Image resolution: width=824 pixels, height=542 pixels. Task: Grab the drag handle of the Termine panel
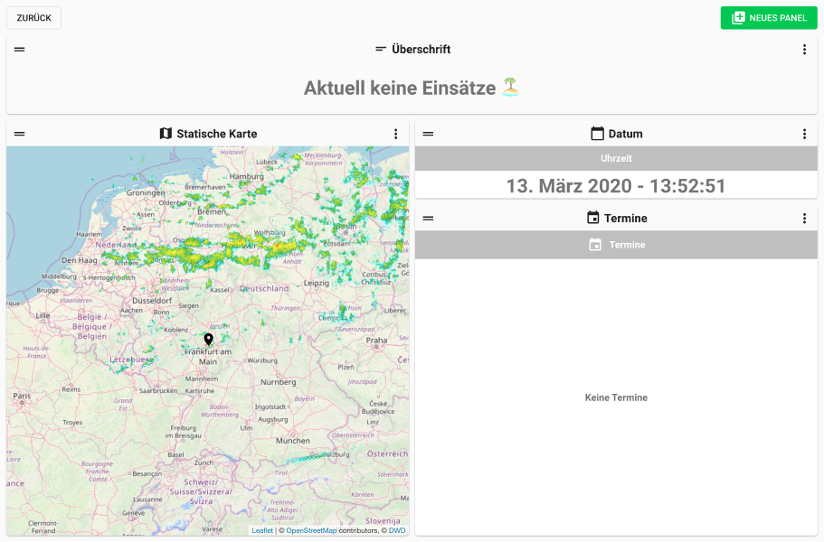(x=426, y=218)
